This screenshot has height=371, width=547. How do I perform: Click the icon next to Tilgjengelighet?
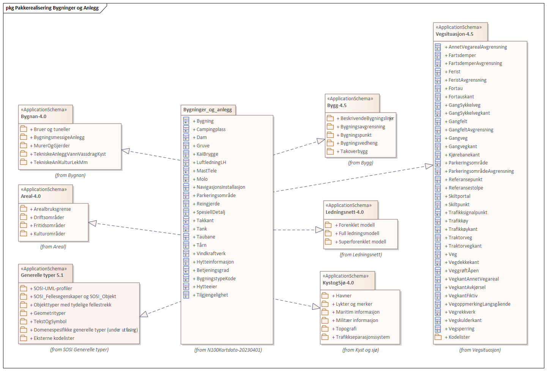click(186, 295)
